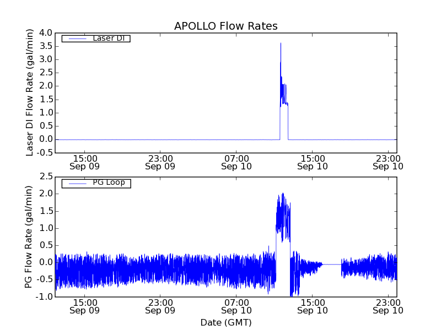Viewport: 441px width, 330px height.
Task: Click the 2.0 tick on PG Flow axis
Action: (x=46, y=194)
